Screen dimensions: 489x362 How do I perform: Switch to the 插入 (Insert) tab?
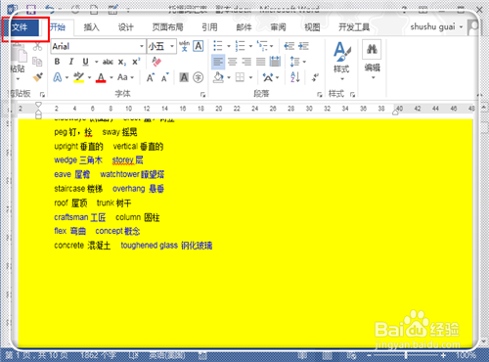tap(91, 27)
